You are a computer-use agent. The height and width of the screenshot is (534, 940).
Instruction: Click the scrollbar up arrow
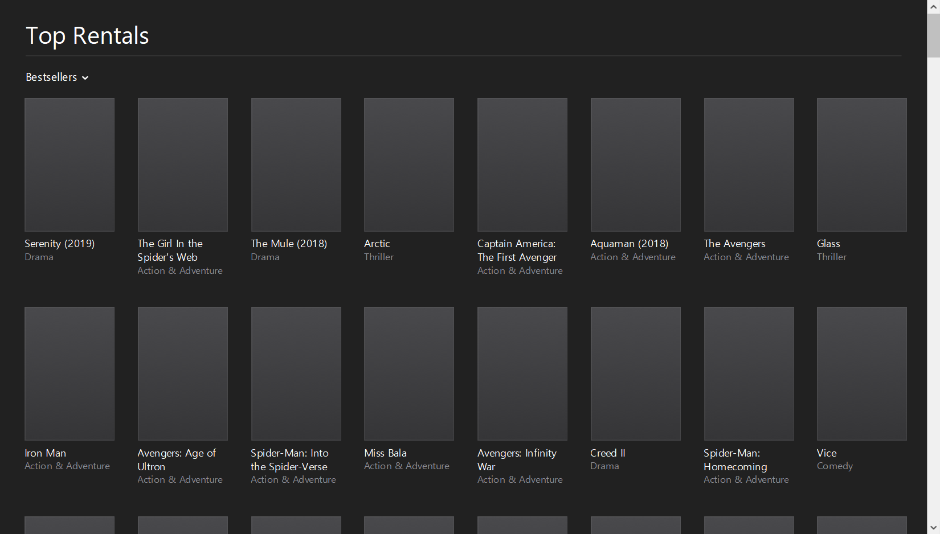pyautogui.click(x=933, y=6)
